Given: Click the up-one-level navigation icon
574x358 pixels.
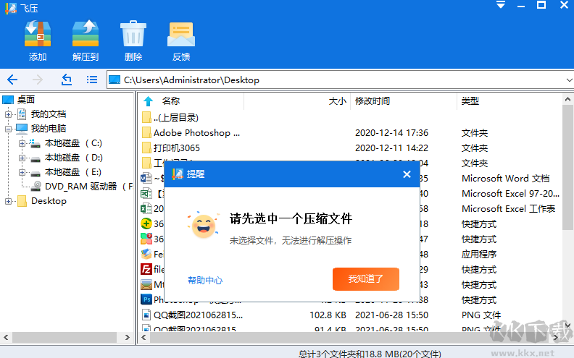Looking at the screenshot, I should [x=67, y=80].
